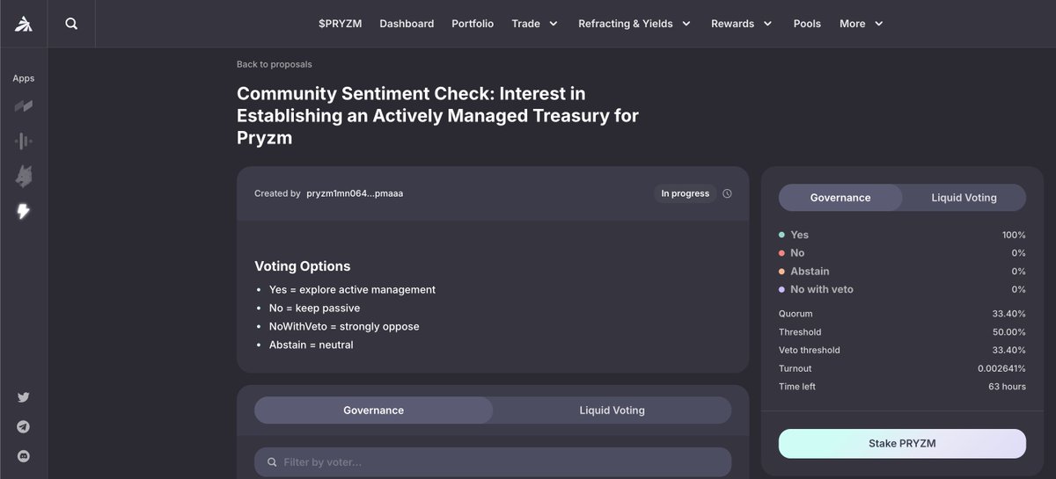The height and width of the screenshot is (479, 1056).
Task: Click the green Yes color dot
Action: pyautogui.click(x=781, y=235)
